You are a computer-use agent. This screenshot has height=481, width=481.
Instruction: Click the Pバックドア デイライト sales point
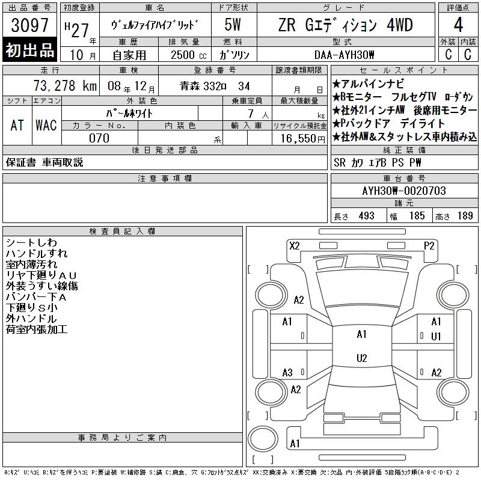coord(389,123)
